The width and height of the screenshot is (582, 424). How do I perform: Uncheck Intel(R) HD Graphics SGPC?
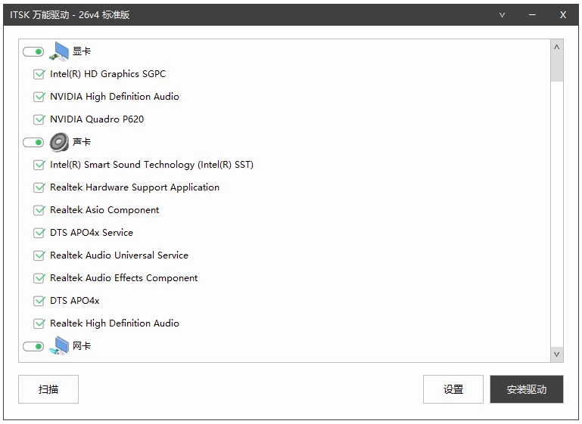pyautogui.click(x=39, y=74)
